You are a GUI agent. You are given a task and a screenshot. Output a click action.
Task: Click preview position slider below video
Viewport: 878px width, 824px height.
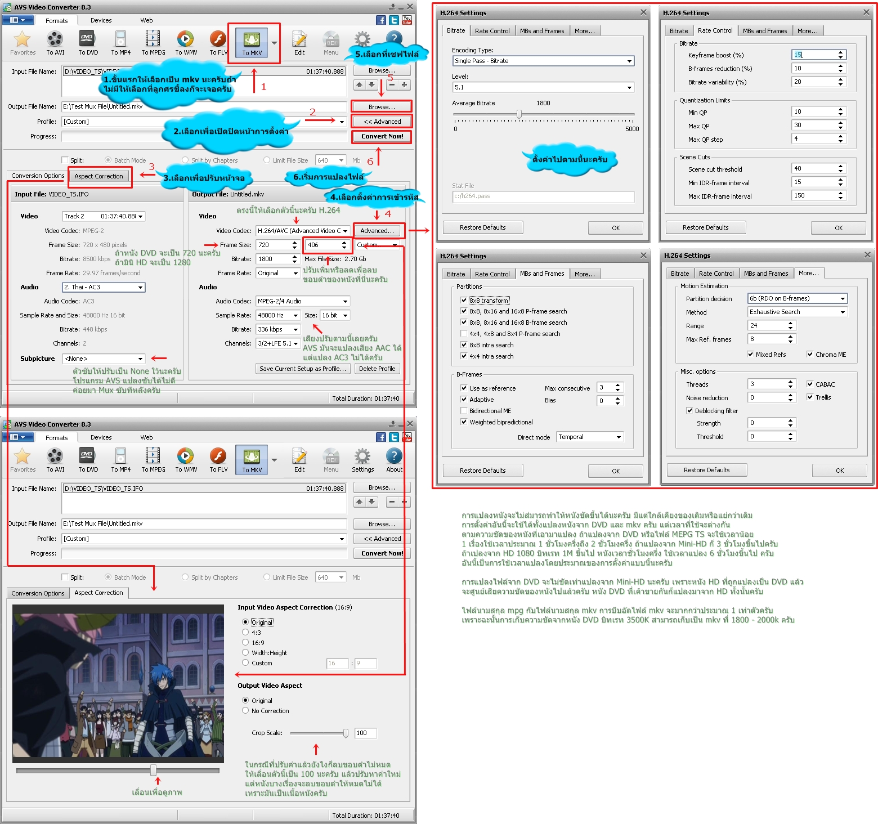tap(153, 771)
